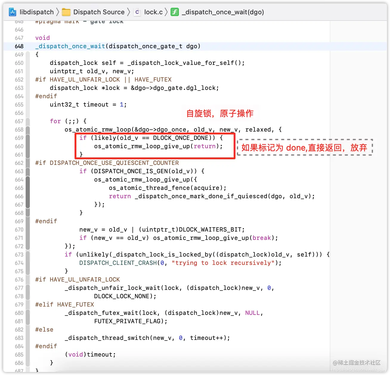Click '#if HAVE_UL_UNFAIR_LOCK' on line 676
The width and height of the screenshot is (390, 375).
click(x=78, y=279)
